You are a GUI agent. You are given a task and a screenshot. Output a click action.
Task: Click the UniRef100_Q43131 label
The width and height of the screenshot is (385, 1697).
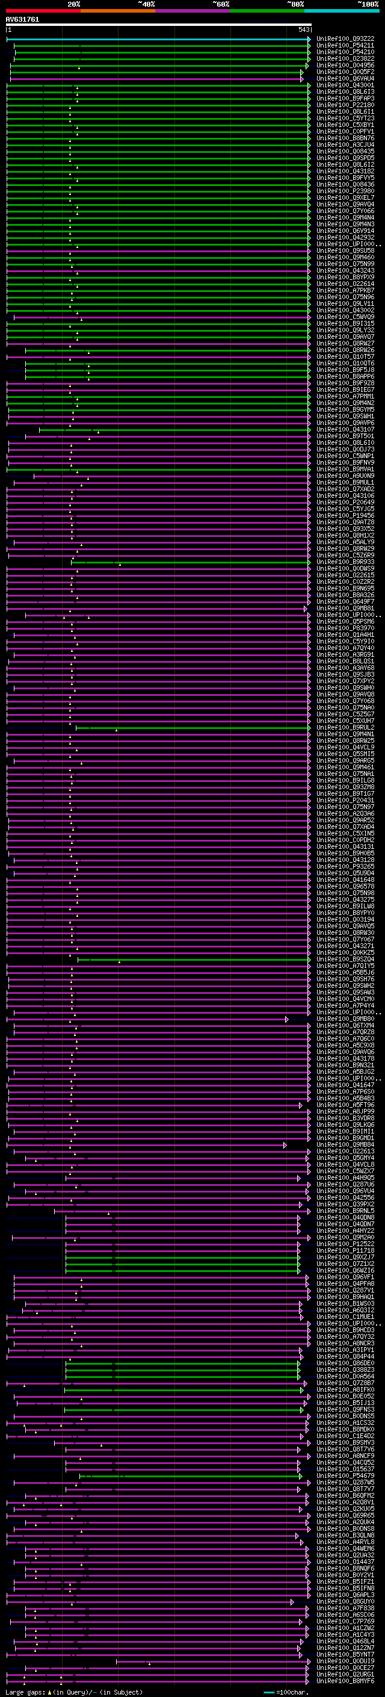click(x=345, y=846)
